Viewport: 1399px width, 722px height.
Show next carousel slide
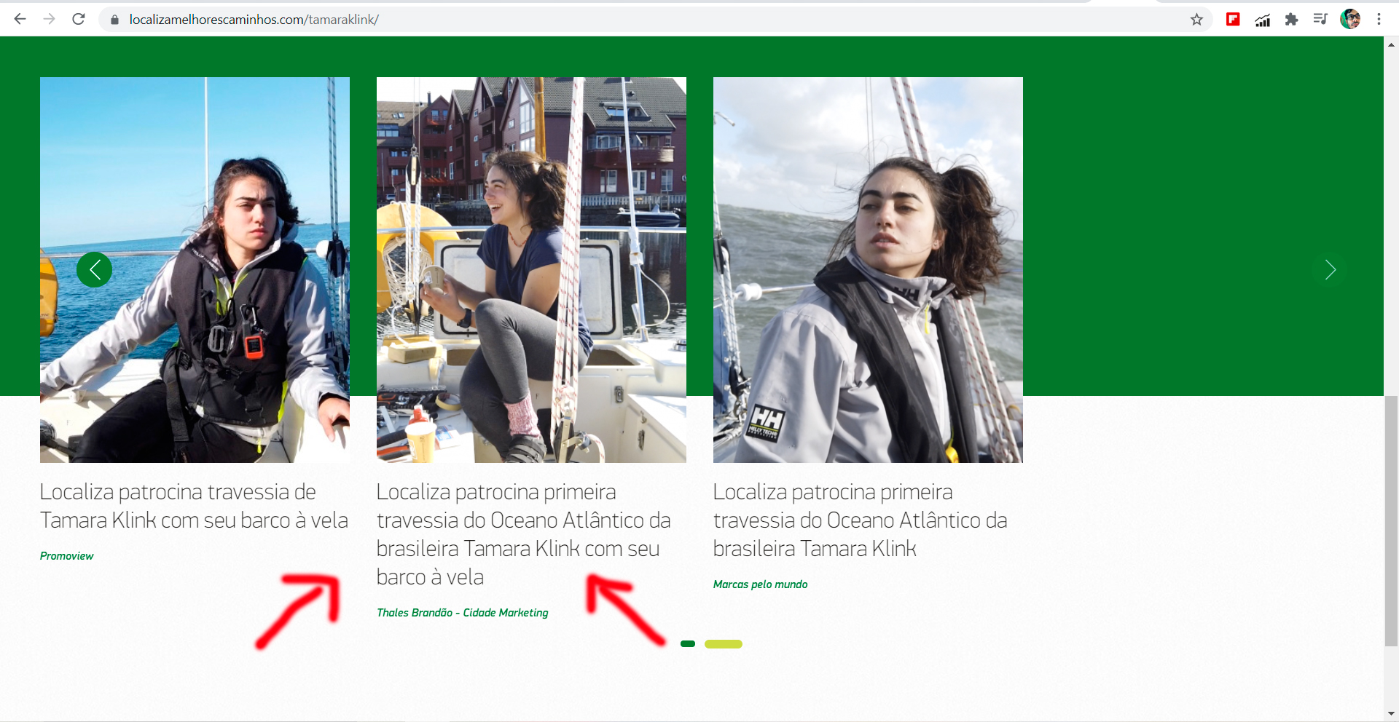pyautogui.click(x=1330, y=270)
